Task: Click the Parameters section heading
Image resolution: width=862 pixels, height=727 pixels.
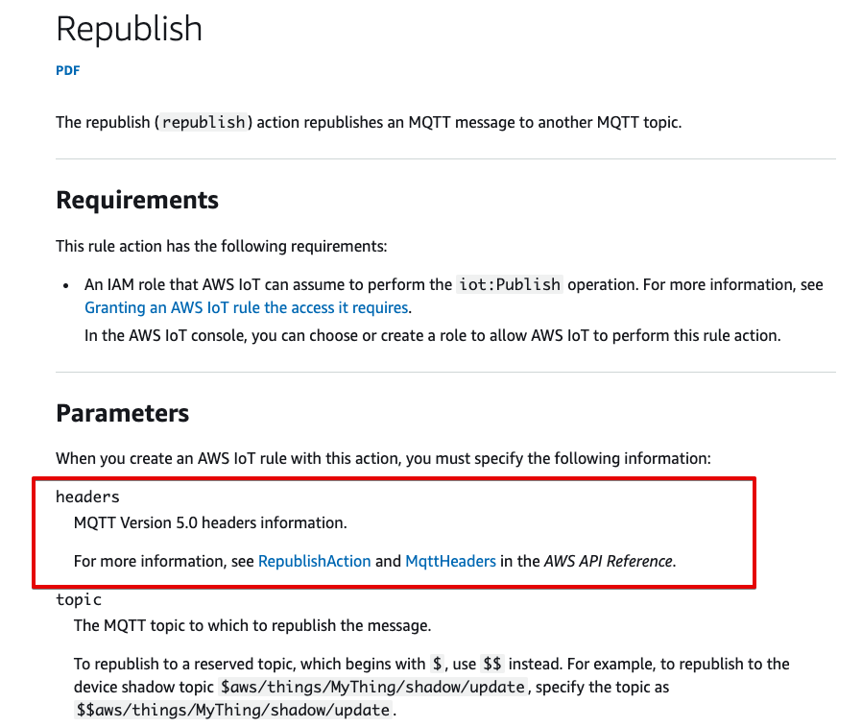Action: pos(123,413)
